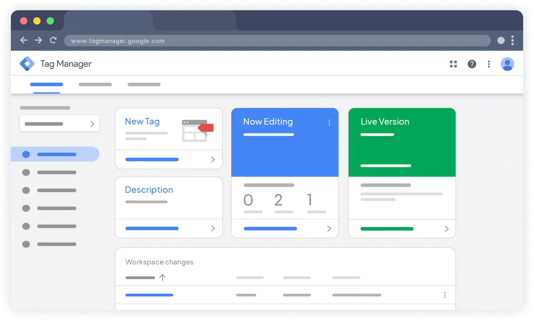Click the browser back arrow
The width and height of the screenshot is (534, 321).
[24, 40]
